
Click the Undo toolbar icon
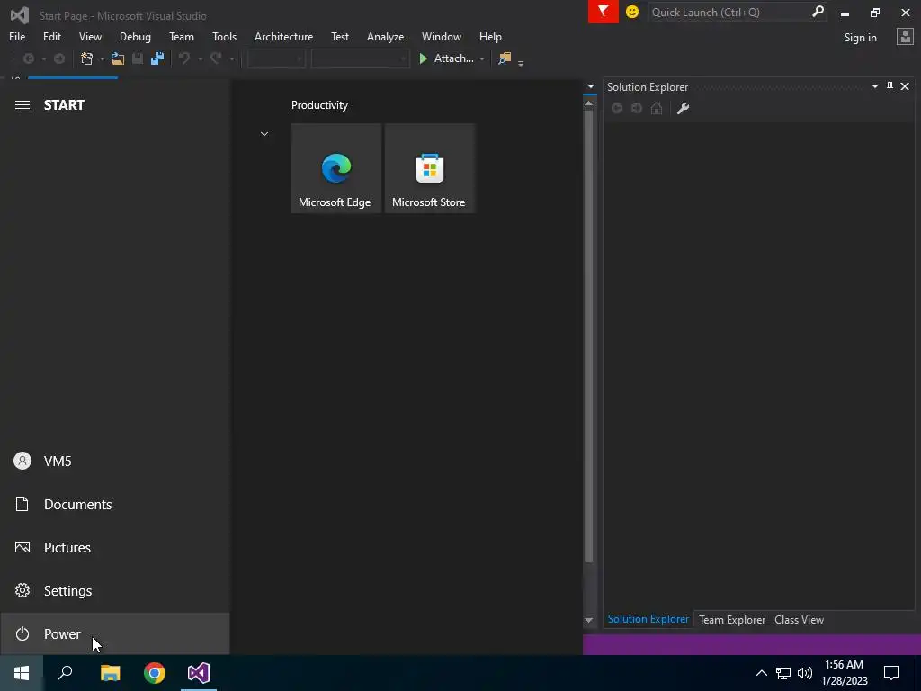(x=184, y=58)
